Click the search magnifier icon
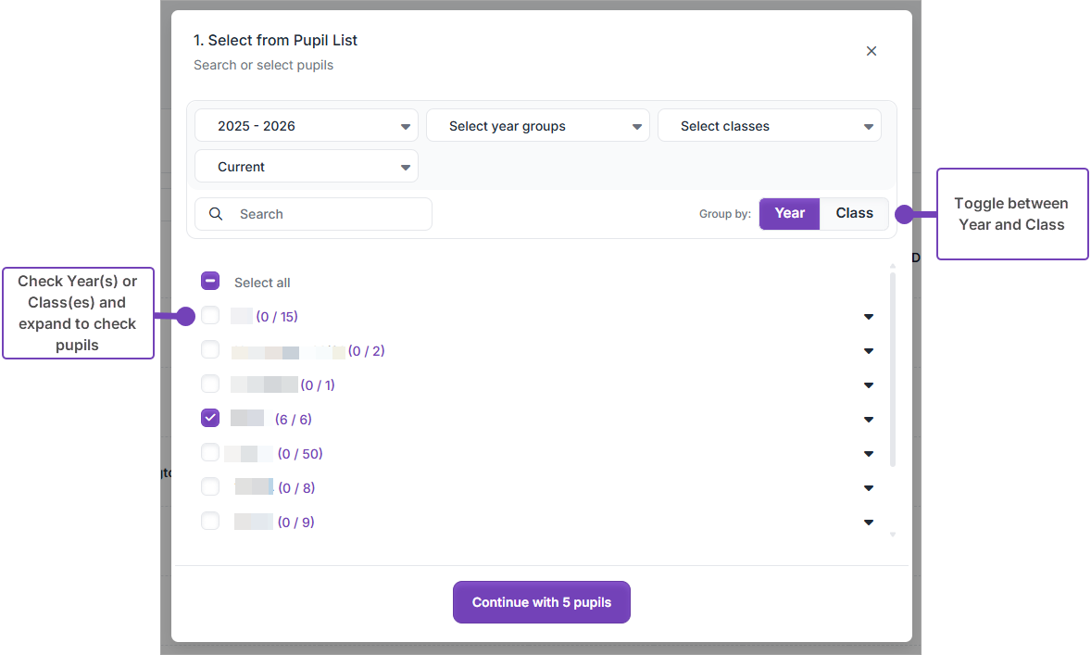This screenshot has height=655, width=1091. pyautogui.click(x=216, y=214)
